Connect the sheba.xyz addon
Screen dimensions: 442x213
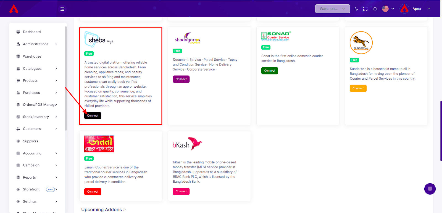93,116
